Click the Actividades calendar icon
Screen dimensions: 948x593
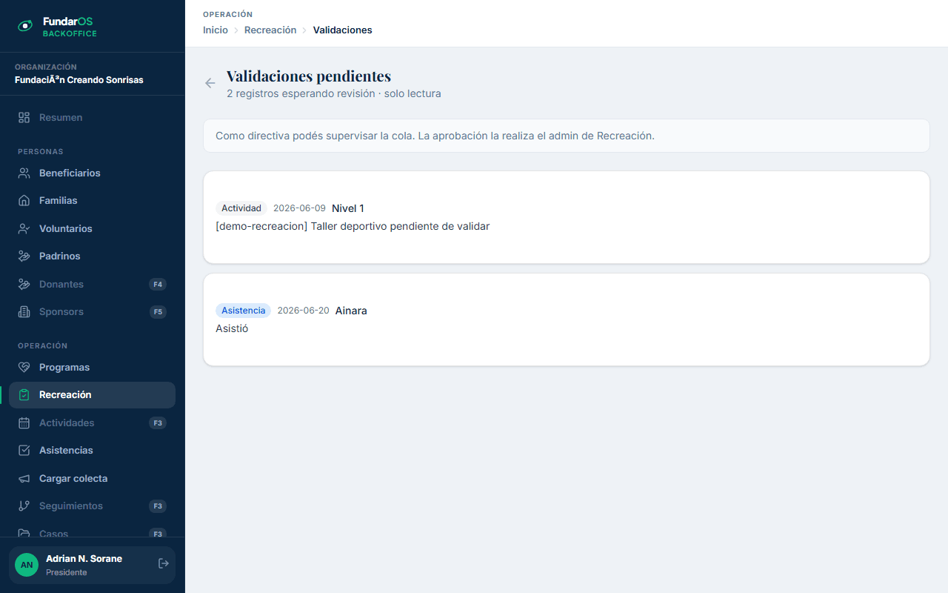(x=24, y=423)
